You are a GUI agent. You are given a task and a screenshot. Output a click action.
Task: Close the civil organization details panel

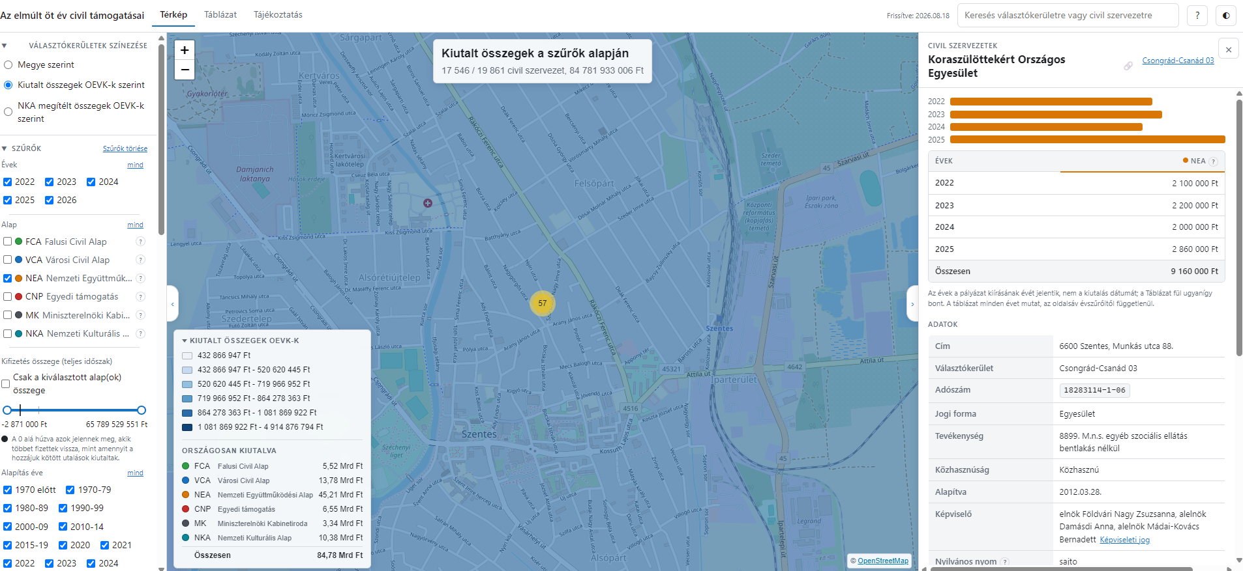coord(1229,49)
